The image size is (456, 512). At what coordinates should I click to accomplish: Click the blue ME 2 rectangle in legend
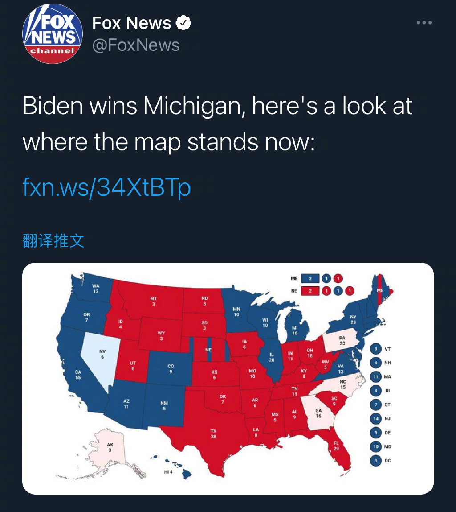point(310,279)
